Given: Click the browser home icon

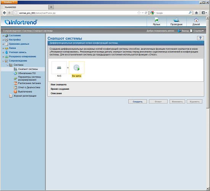Looking at the screenshot, I should pyautogui.click(x=196, y=13).
